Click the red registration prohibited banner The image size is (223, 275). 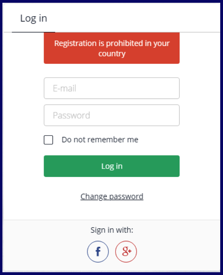coord(112,48)
